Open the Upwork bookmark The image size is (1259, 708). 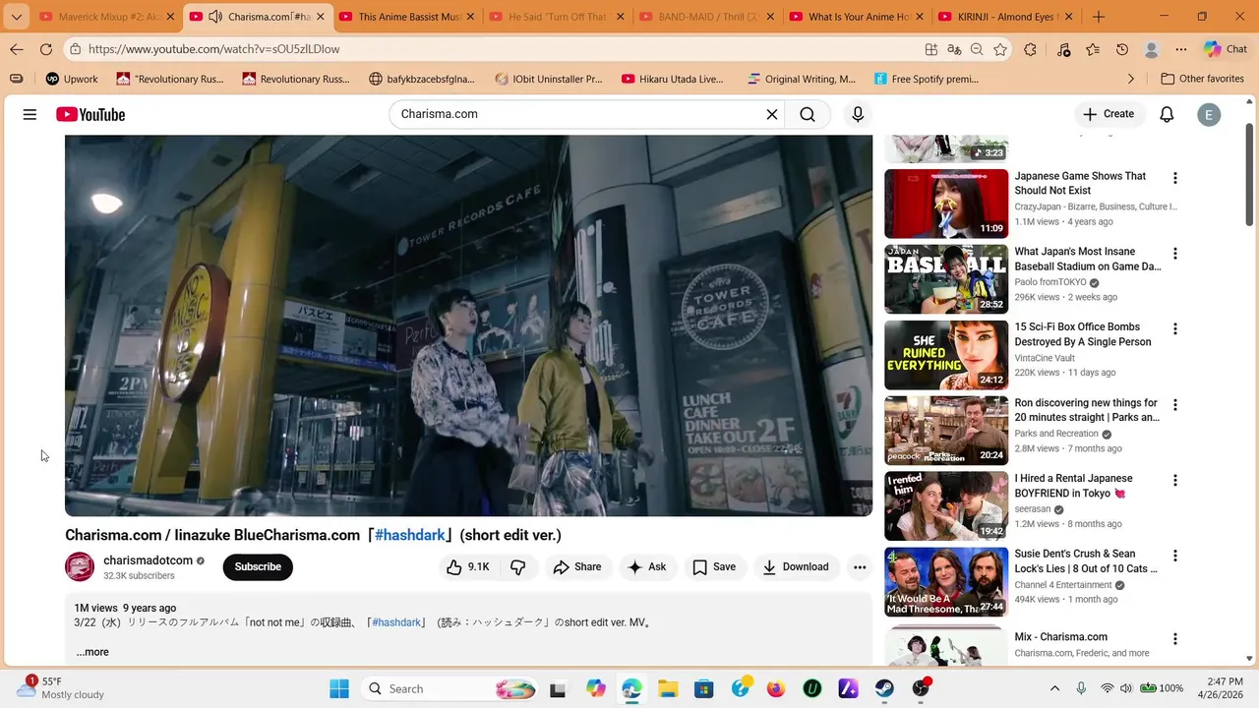click(72, 79)
